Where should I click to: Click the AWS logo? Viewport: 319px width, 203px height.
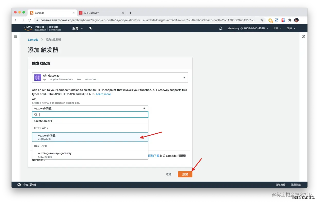coord(28,28)
